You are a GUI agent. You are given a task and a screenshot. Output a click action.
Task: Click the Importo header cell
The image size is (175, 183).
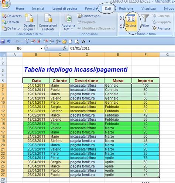pyautogui.click(x=145, y=81)
